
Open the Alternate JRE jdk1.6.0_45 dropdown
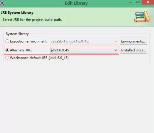click(x=84, y=50)
